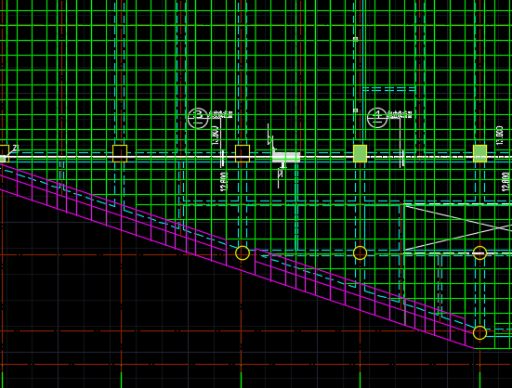Select the 13.000 elevation text beside marker 3 leader

click(x=216, y=136)
